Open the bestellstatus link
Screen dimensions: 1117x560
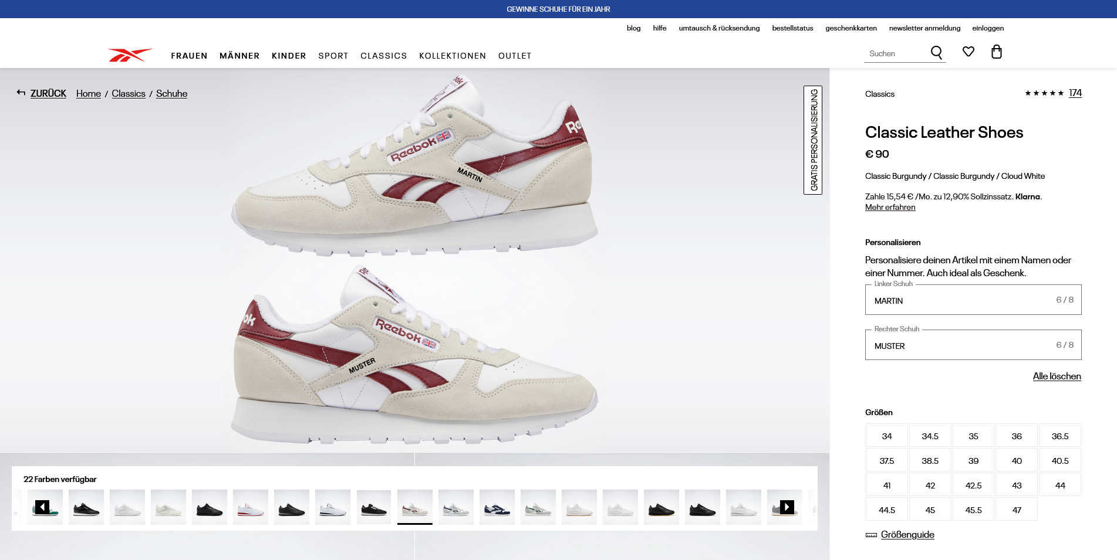[x=792, y=28]
